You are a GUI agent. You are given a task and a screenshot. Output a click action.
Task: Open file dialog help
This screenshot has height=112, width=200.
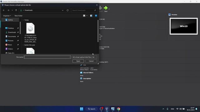[x=96, y=16]
